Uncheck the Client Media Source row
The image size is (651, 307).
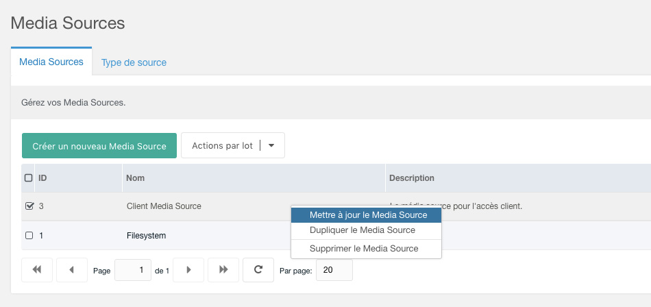tap(29, 206)
